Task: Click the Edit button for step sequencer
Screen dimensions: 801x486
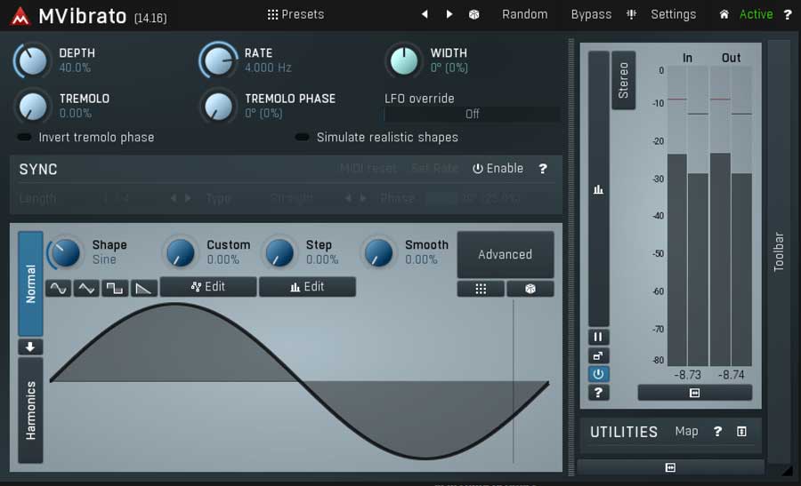Action: pyautogui.click(x=308, y=287)
